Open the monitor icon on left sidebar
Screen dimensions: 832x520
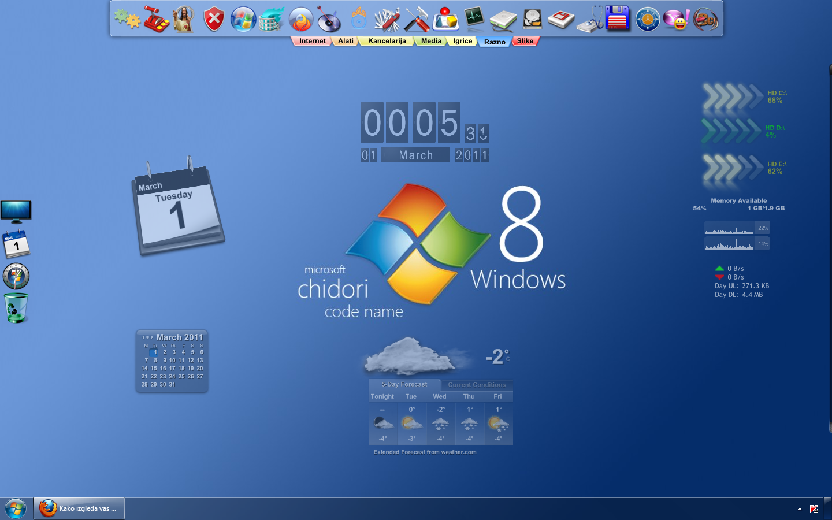(x=16, y=212)
